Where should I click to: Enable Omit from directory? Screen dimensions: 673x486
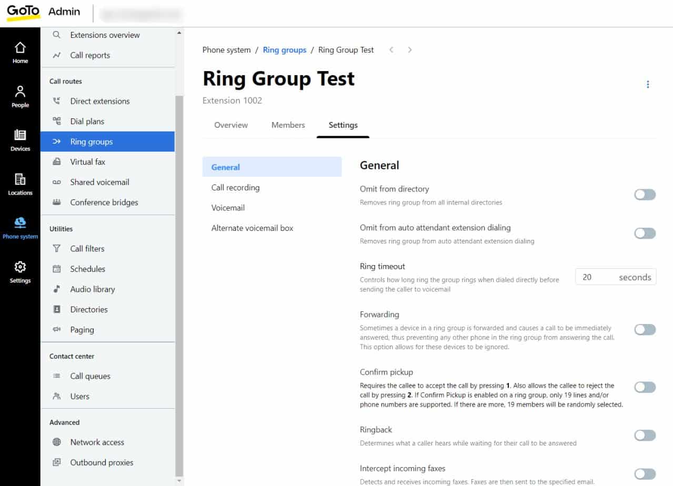pyautogui.click(x=644, y=195)
